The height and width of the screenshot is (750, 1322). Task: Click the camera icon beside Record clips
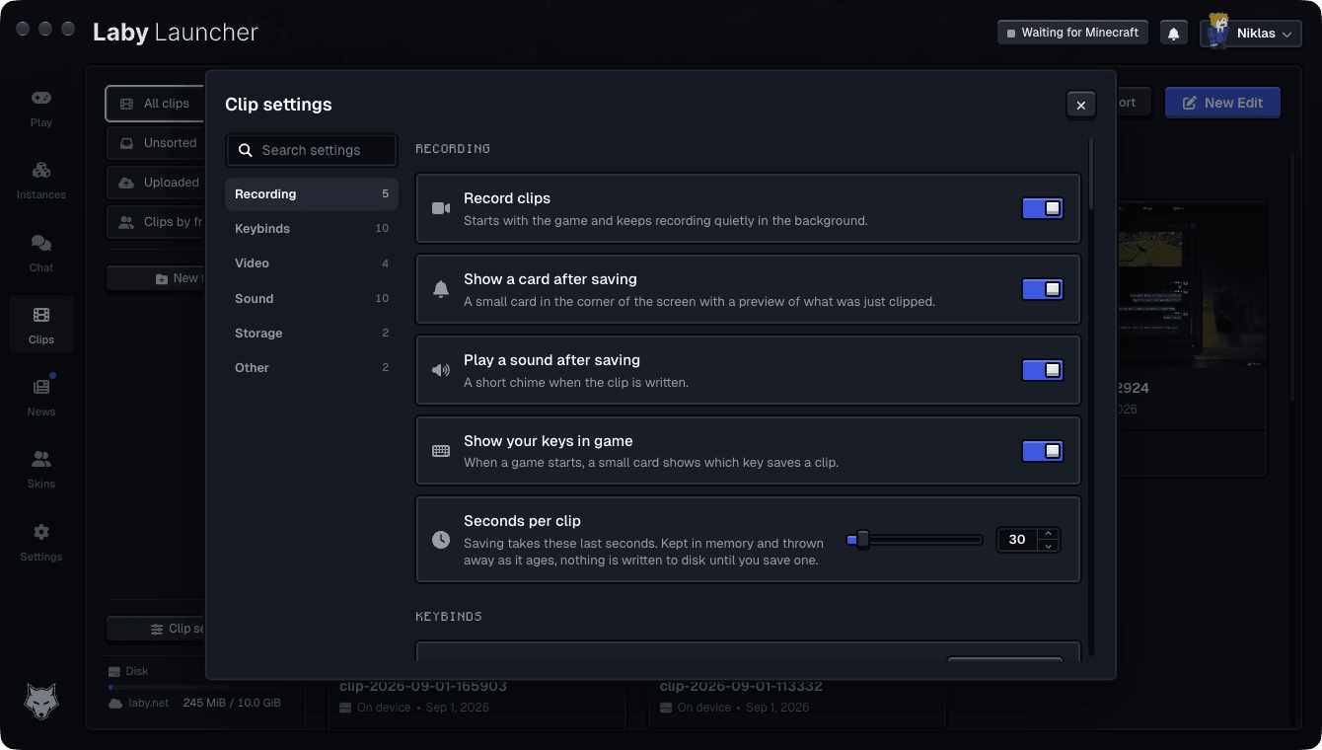[441, 208]
